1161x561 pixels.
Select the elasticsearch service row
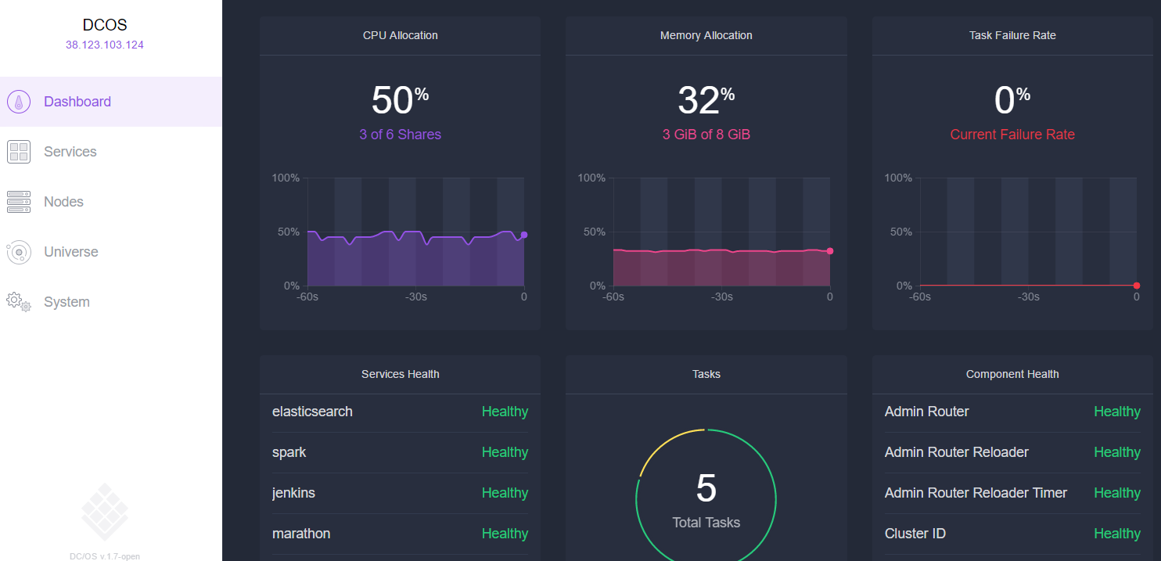tap(400, 412)
